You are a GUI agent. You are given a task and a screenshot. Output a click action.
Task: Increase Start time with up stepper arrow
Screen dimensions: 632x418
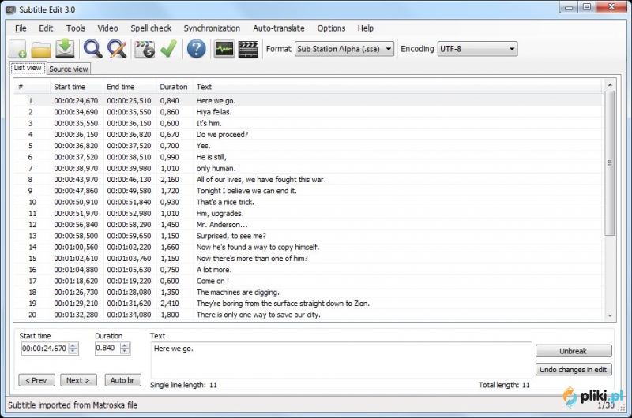pyautogui.click(x=73, y=345)
